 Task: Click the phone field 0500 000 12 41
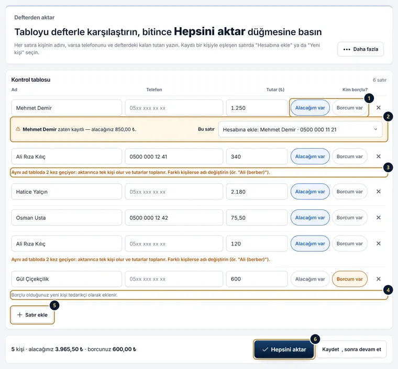pos(174,156)
